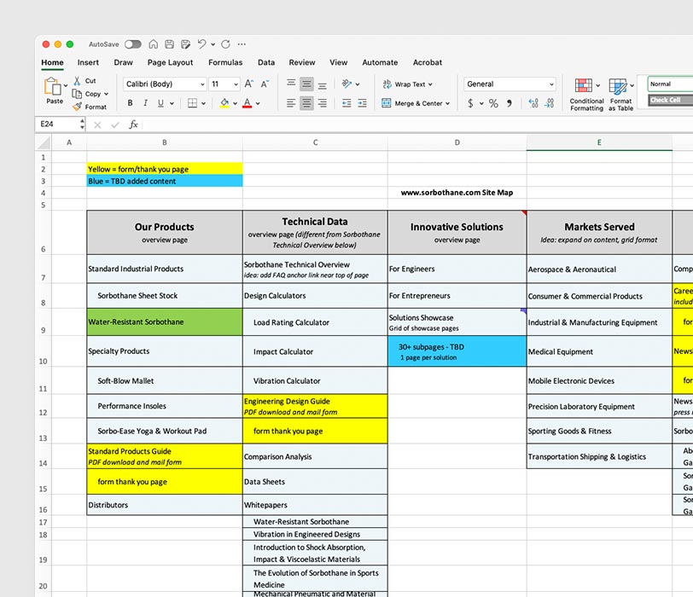Click the Increase Font Size icon
693x597 pixels.
(x=249, y=84)
